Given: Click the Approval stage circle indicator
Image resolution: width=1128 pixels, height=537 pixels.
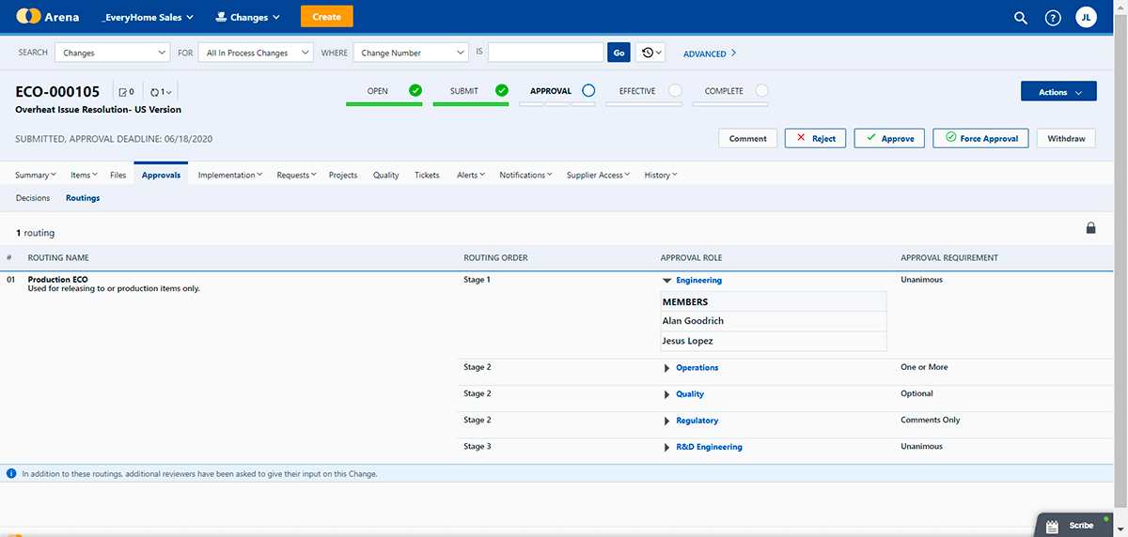Looking at the screenshot, I should 588,91.
